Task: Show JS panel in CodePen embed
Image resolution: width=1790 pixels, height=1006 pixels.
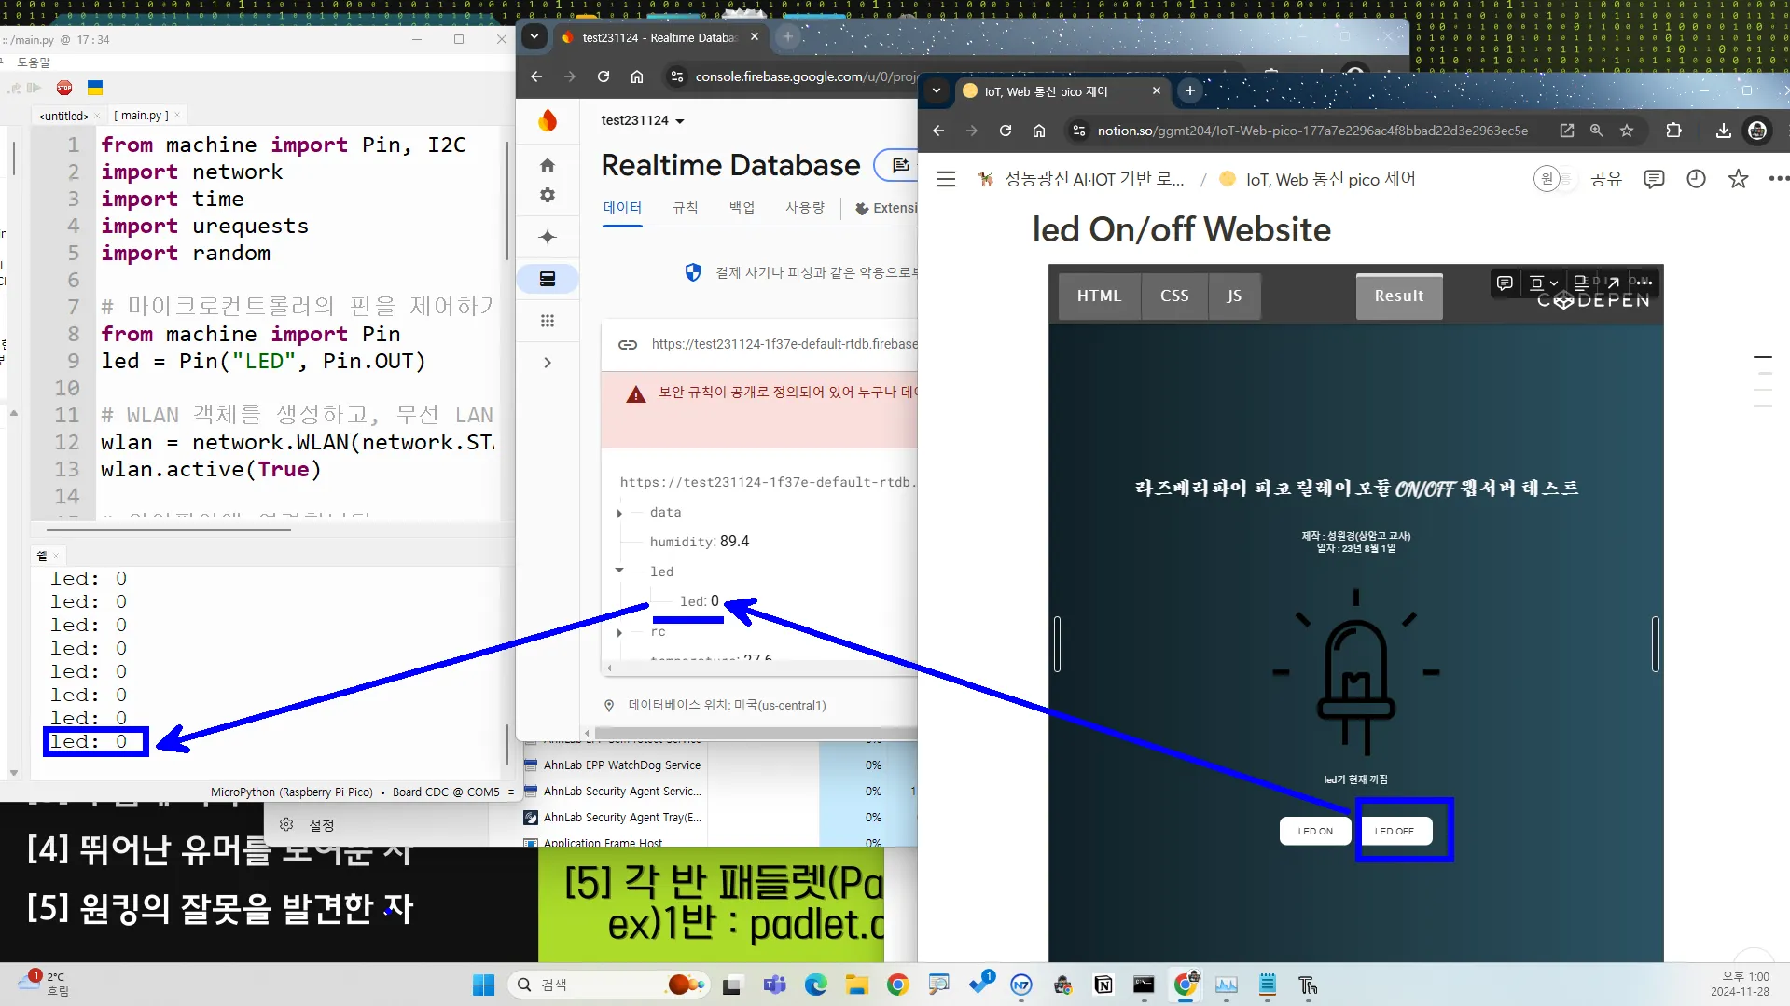Action: pyautogui.click(x=1234, y=296)
